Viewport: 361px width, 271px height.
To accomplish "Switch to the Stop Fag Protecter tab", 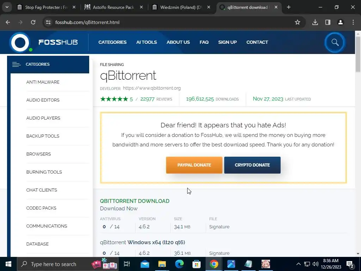I will pos(46,7).
